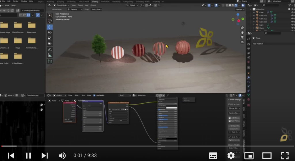Switch viewport to Material Preview shading
The width and height of the screenshot is (295, 161).
pyautogui.click(x=233, y=5)
